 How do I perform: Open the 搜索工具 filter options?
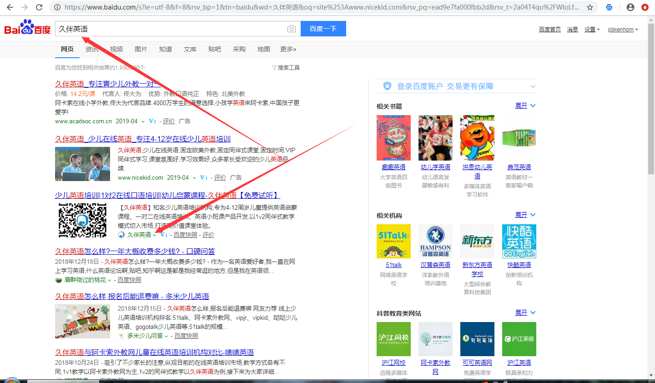pyautogui.click(x=286, y=67)
